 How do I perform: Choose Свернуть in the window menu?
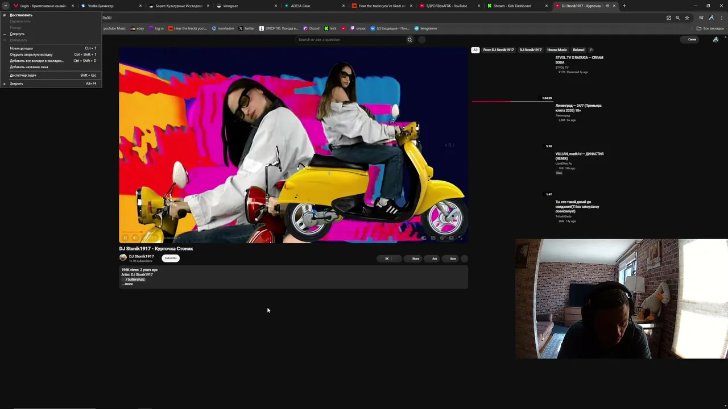51,34
